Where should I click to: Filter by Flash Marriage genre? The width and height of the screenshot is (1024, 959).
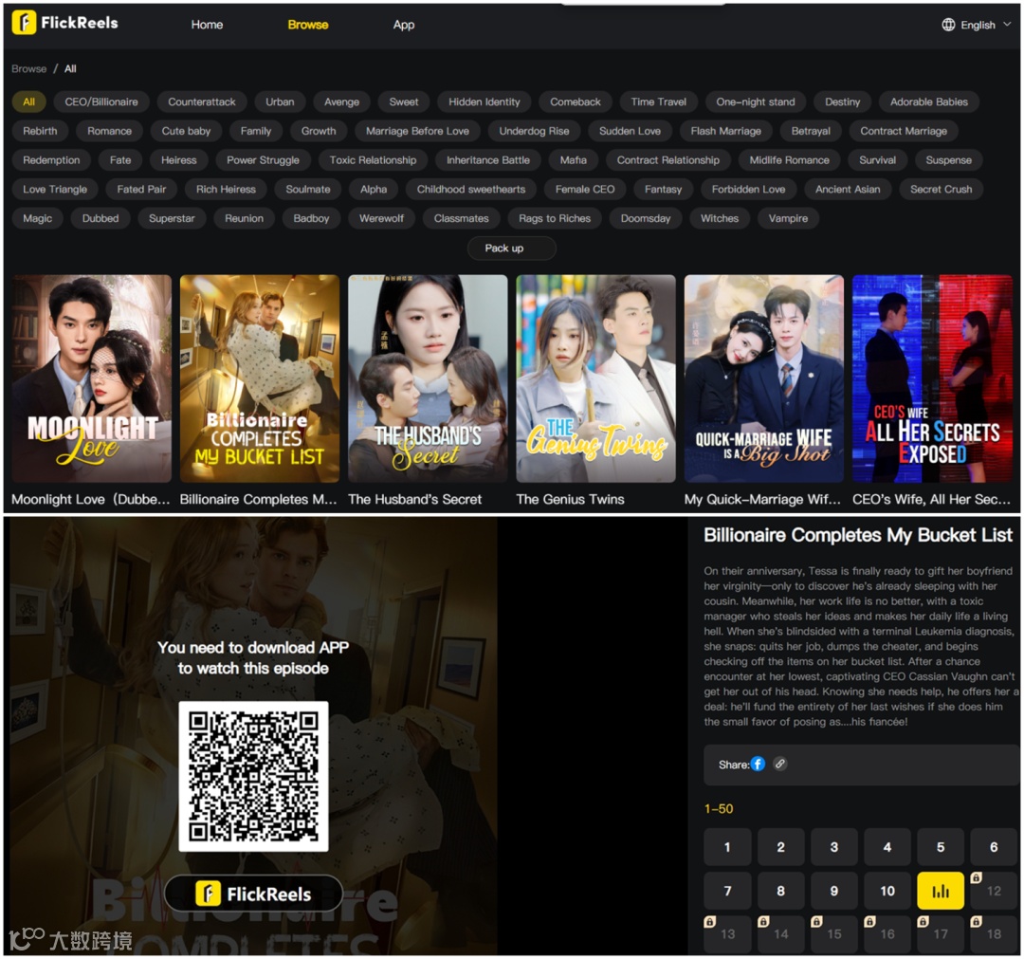725,131
